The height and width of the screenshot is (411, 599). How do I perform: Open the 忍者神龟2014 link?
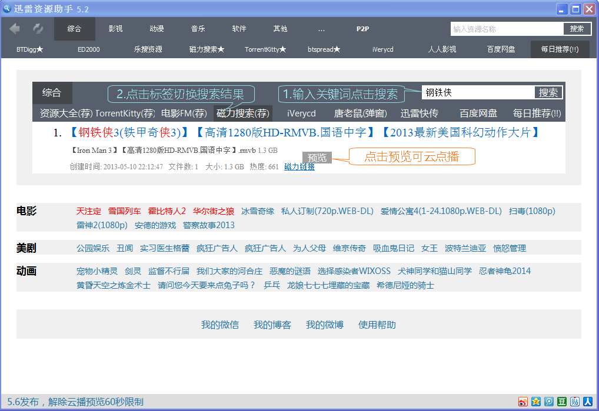[x=505, y=271]
